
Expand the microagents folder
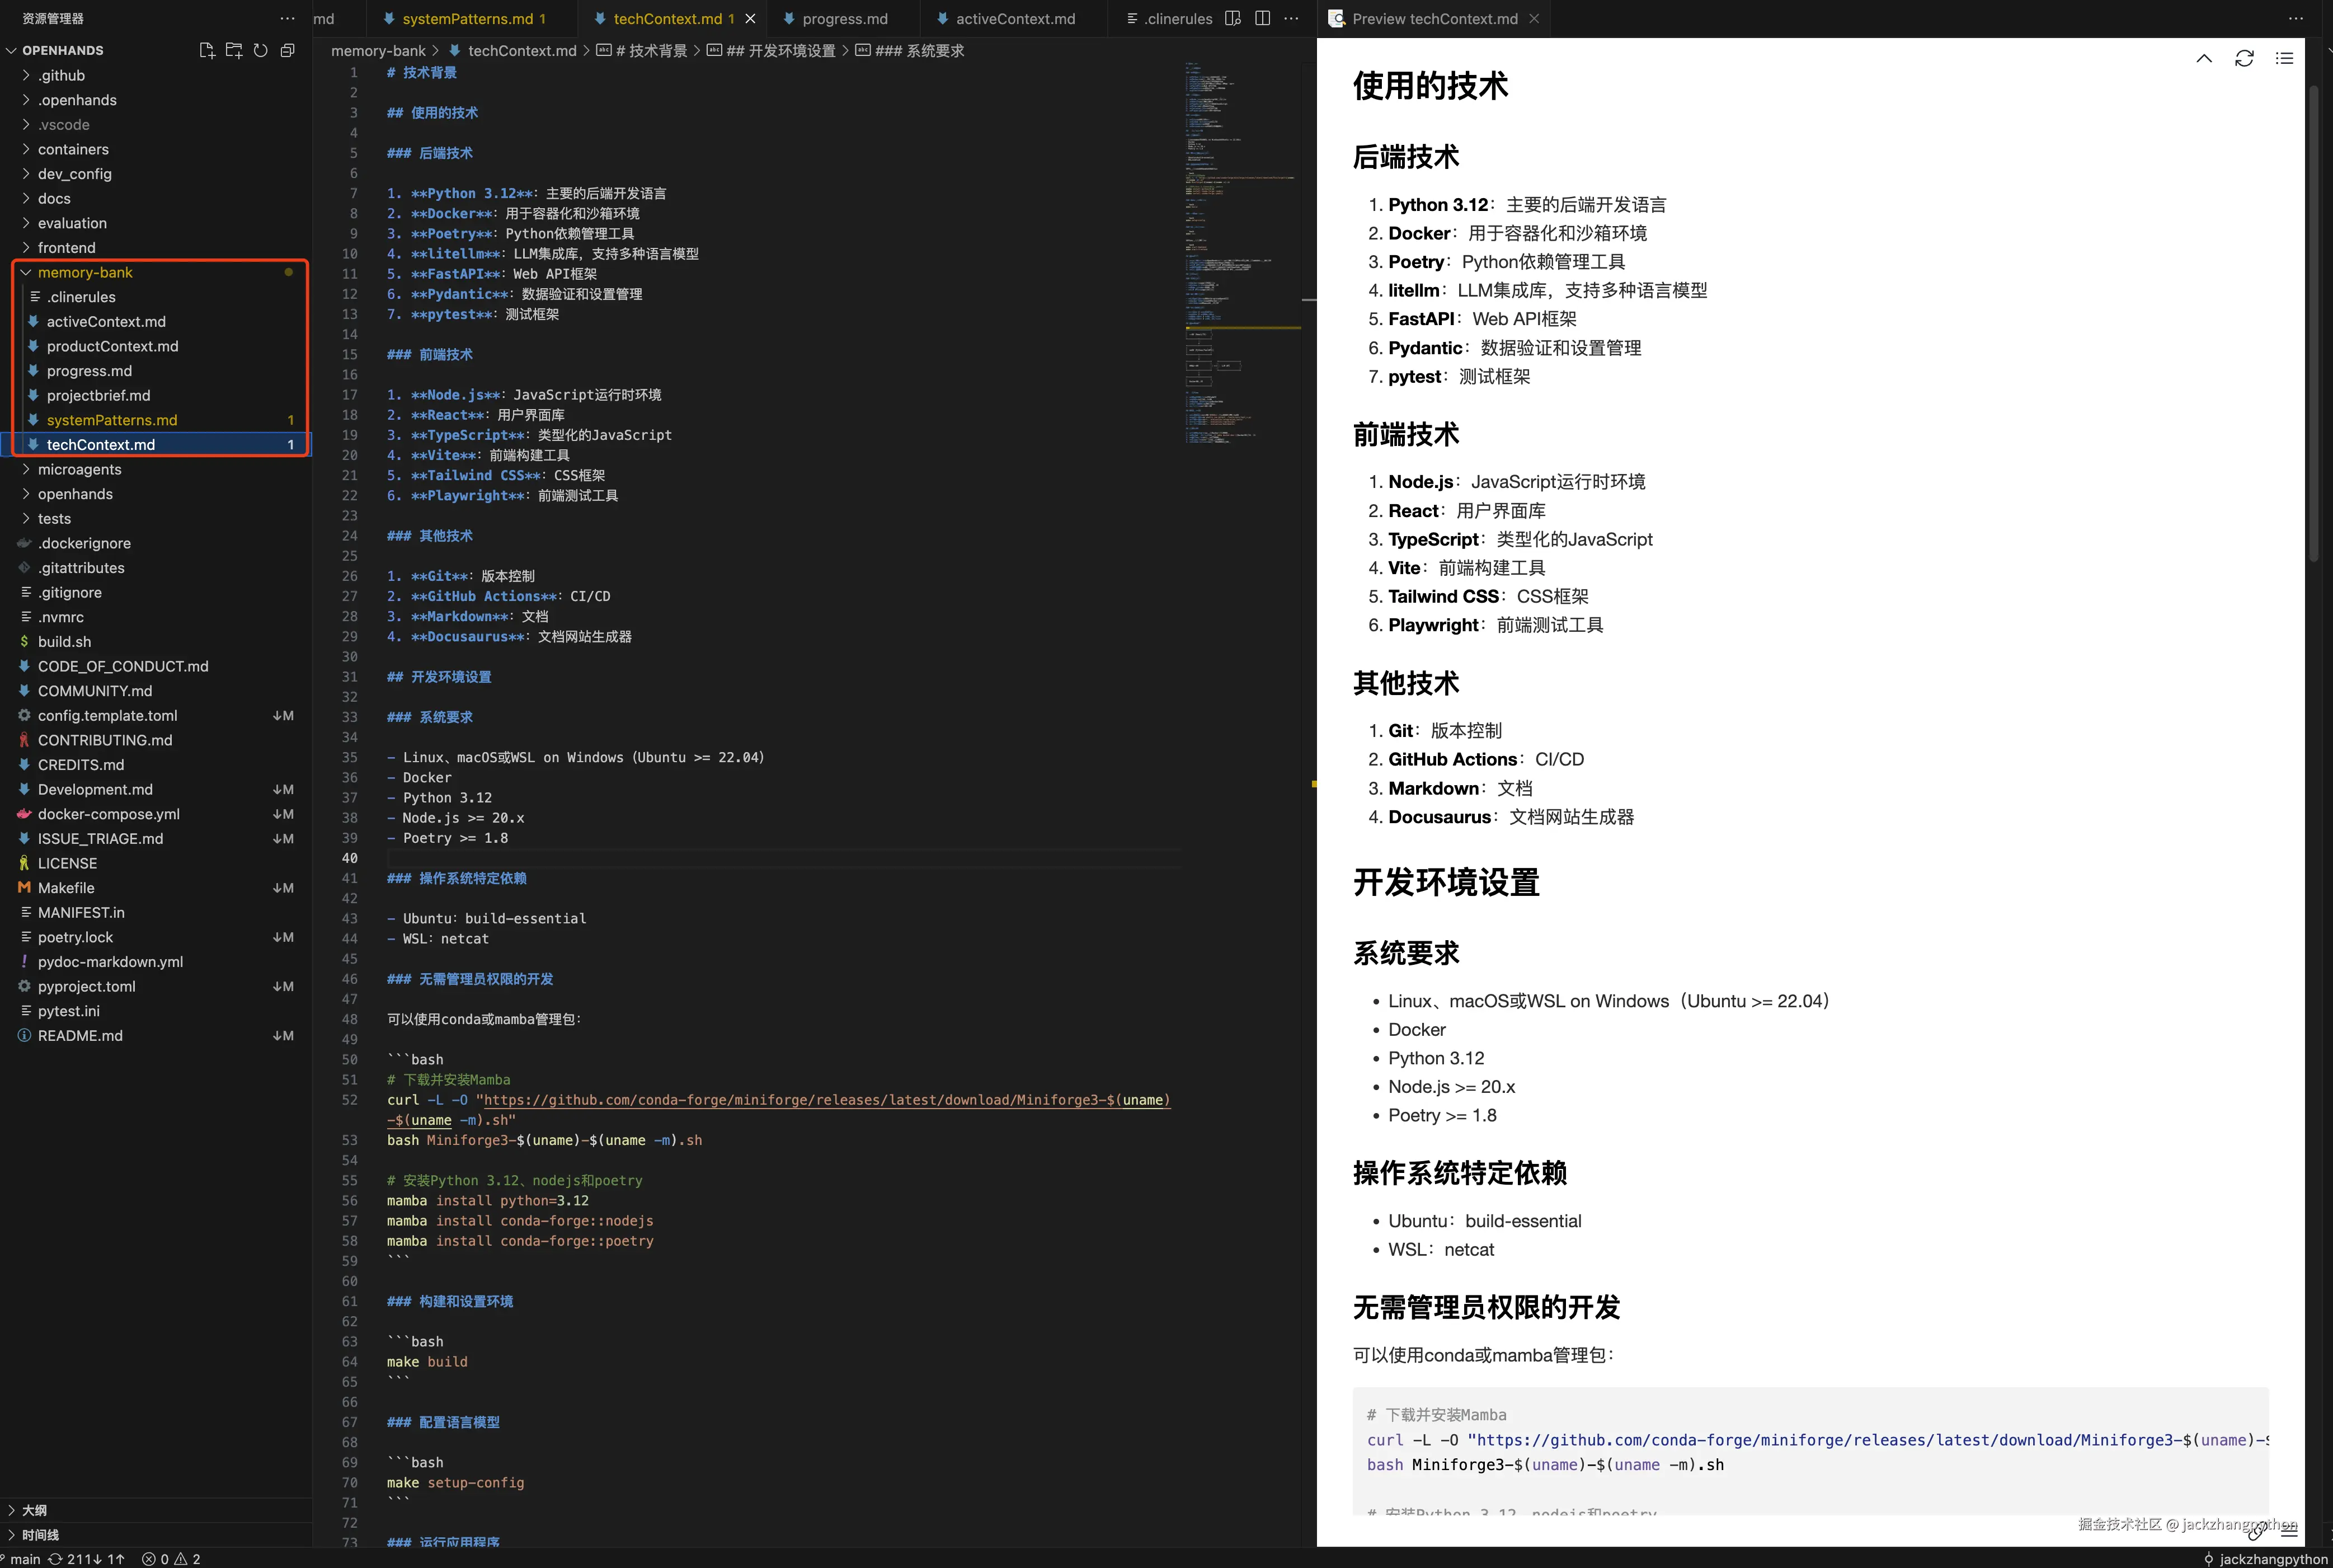point(79,469)
